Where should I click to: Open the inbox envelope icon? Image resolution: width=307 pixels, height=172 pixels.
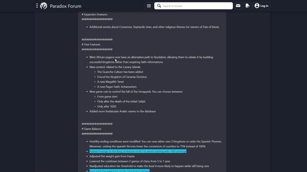point(238,6)
